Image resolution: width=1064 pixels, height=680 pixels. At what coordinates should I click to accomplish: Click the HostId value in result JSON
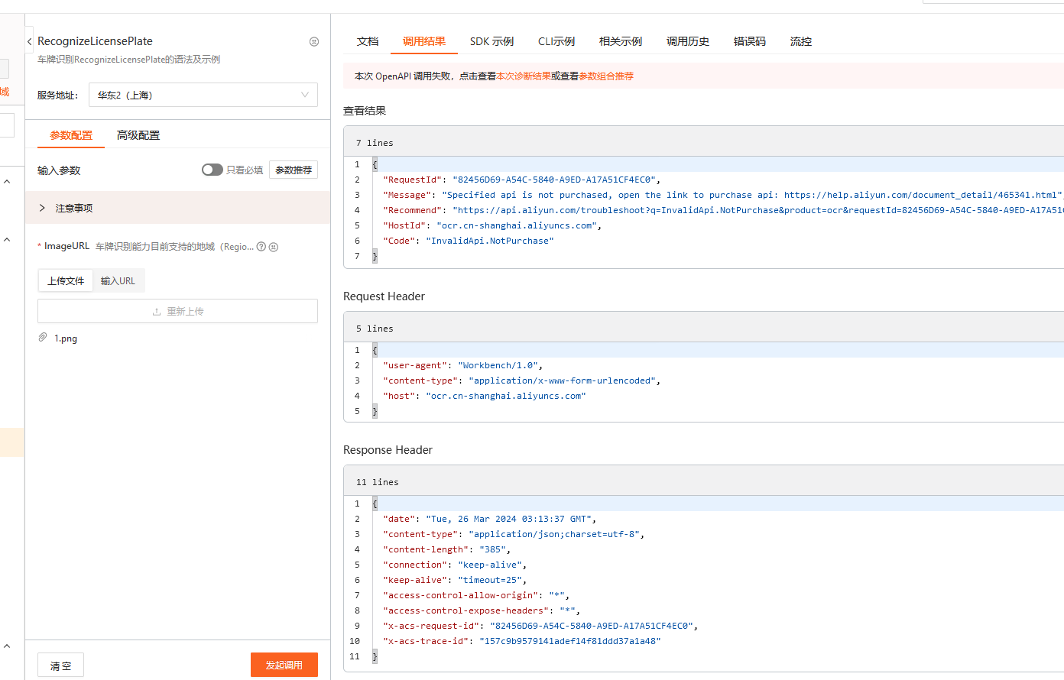(518, 225)
